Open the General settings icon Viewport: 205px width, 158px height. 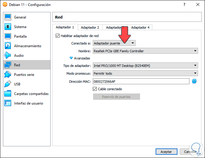pyautogui.click(x=8, y=17)
